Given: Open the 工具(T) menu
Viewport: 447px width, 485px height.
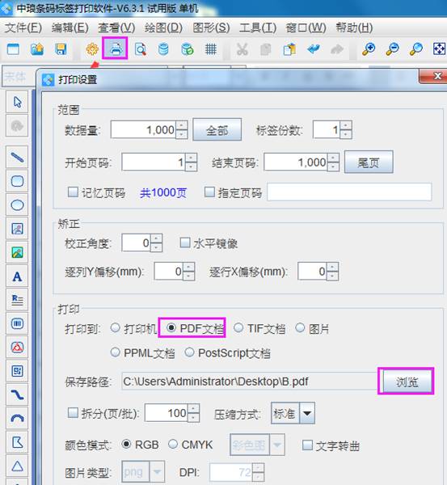Looking at the screenshot, I should pos(258,27).
